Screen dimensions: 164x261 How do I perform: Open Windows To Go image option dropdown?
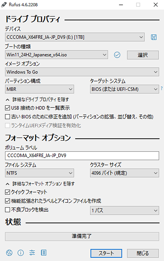point(82,72)
